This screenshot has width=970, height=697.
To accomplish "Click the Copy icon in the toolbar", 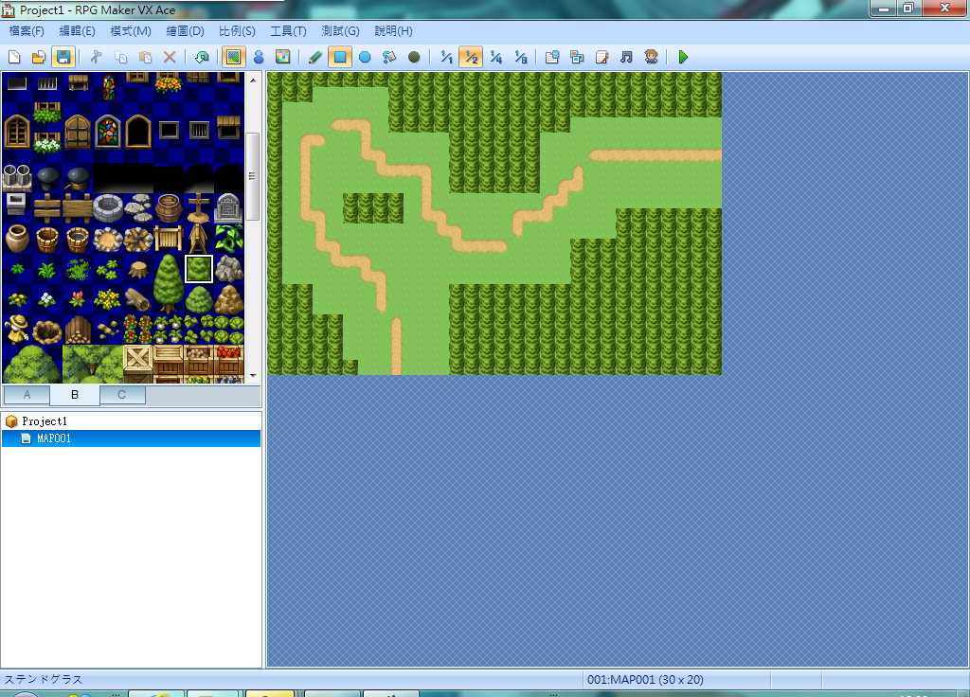I will (x=120, y=58).
